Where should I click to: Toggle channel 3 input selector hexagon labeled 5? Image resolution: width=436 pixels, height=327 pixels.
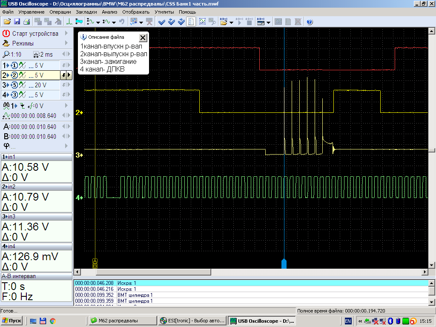(x=14, y=85)
